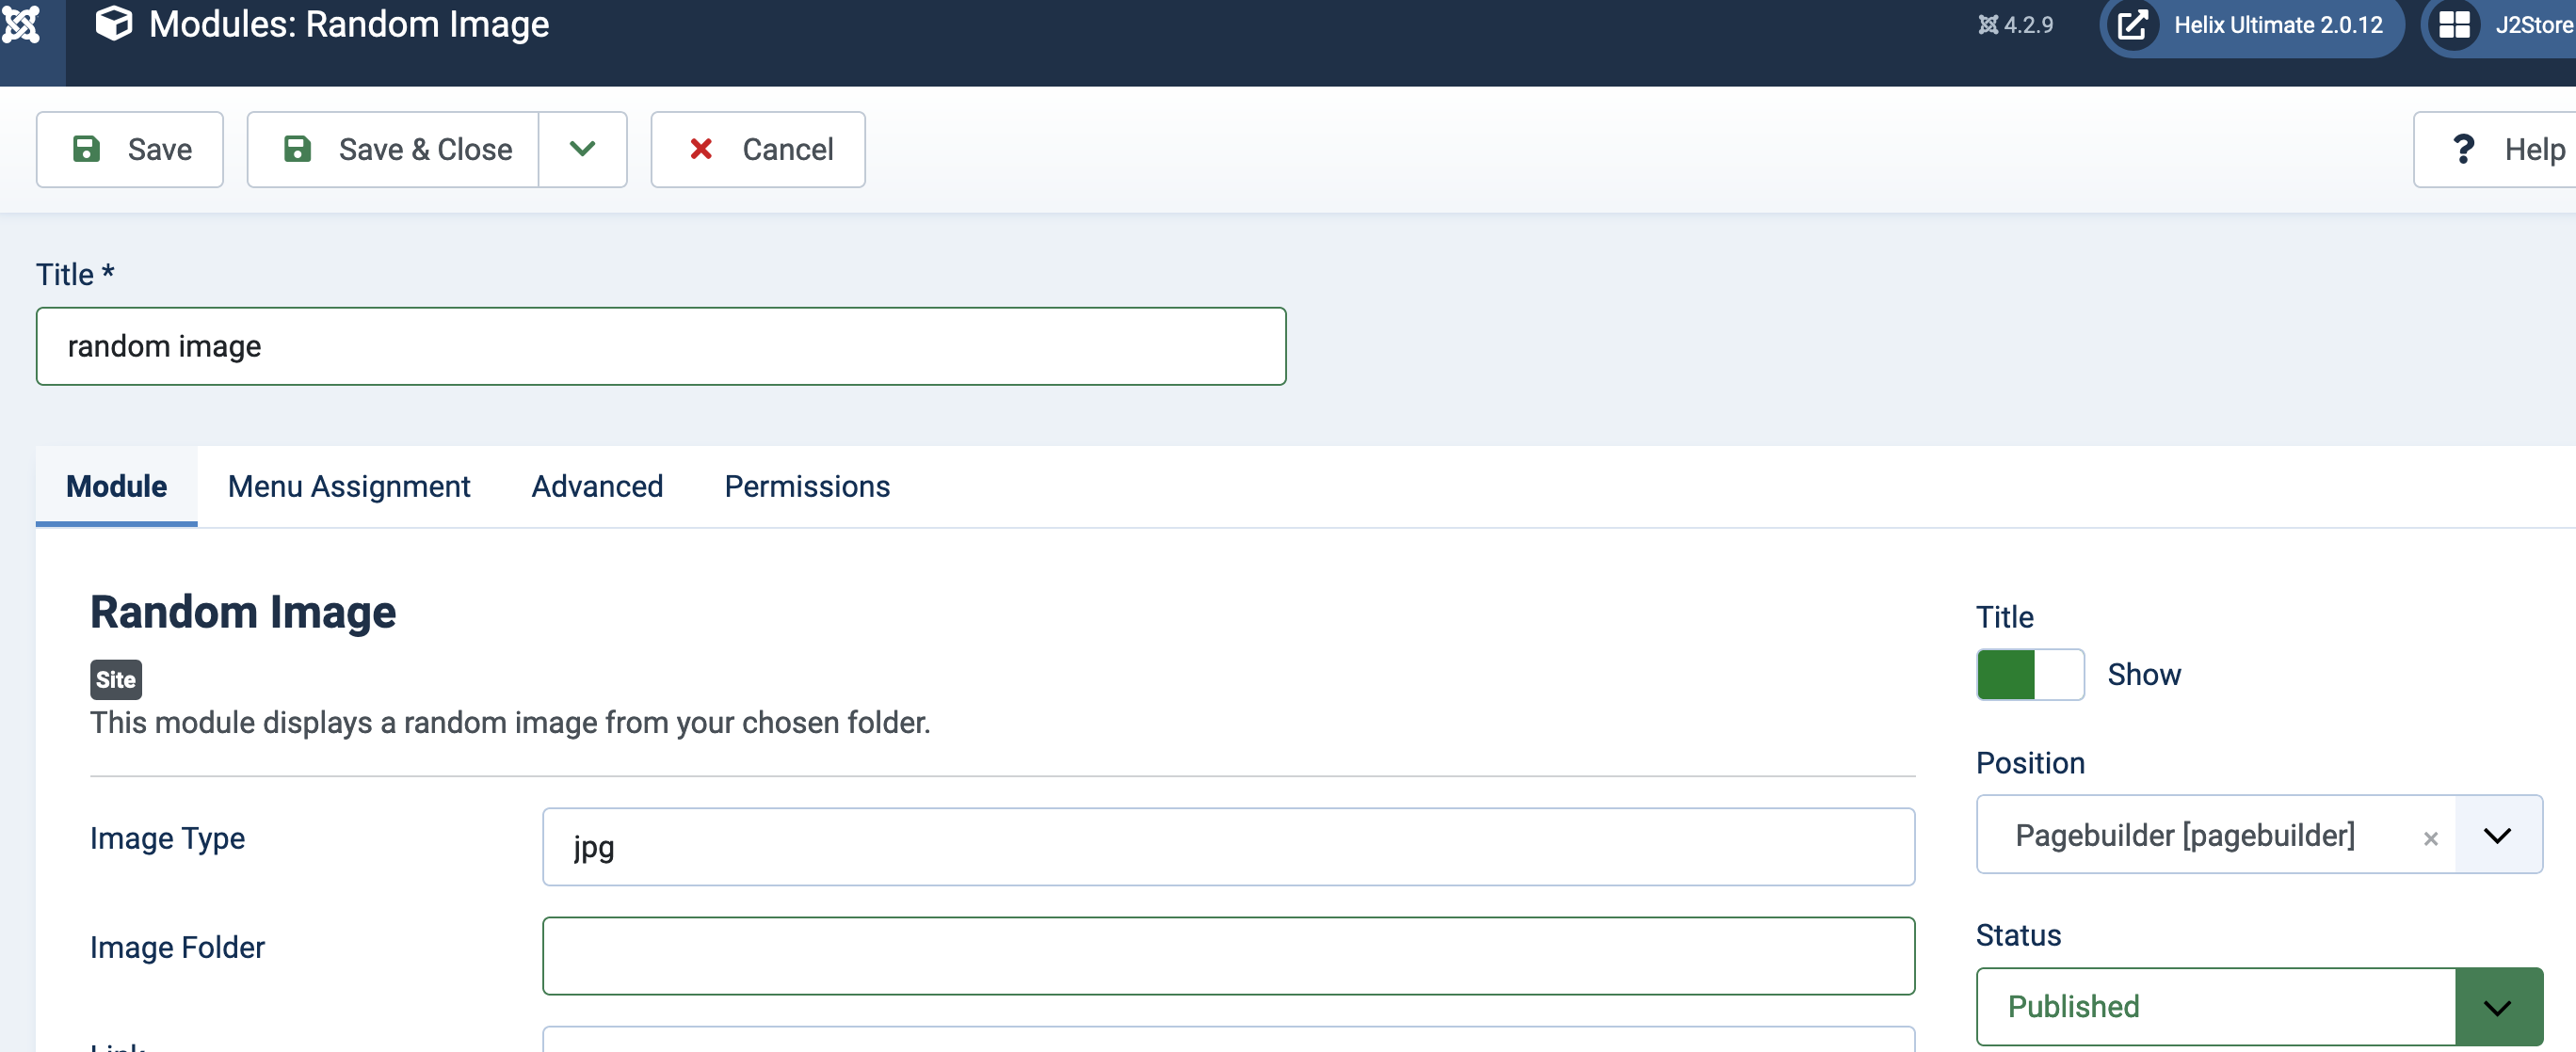This screenshot has height=1052, width=2576.
Task: Click the external link icon on Helix Ultimate button
Action: pos(2134,25)
